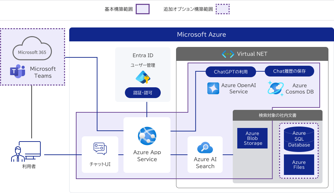The height and width of the screenshot is (193, 334).
Task: Click the Azure Blob Storage box
Action: tap(253, 138)
